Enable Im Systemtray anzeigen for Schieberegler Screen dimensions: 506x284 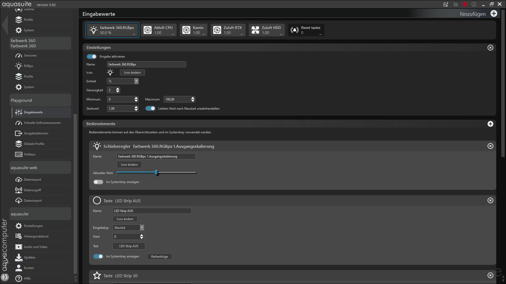(x=98, y=182)
